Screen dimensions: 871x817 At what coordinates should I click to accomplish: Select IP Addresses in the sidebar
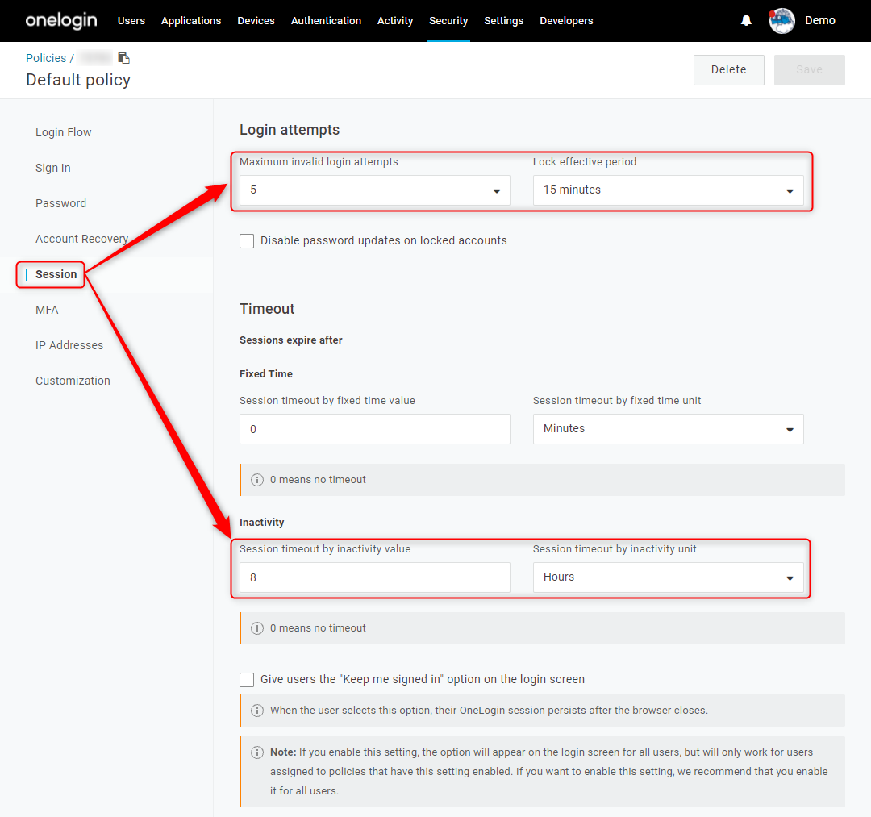tap(69, 345)
